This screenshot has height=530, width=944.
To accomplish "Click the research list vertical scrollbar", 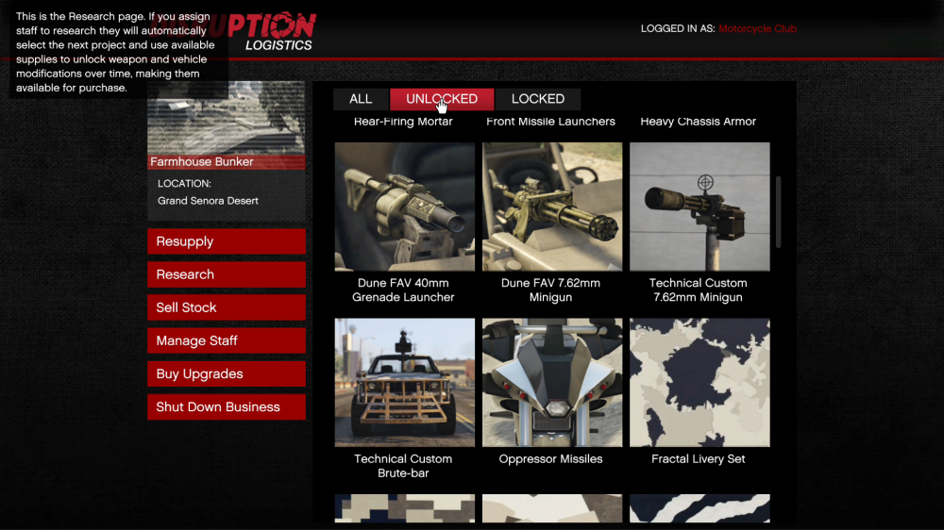I will (x=779, y=211).
